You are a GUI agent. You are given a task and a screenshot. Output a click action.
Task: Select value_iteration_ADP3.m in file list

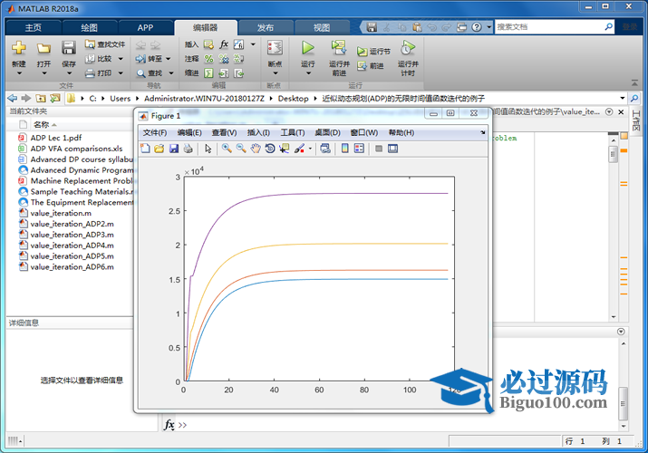tap(72, 235)
